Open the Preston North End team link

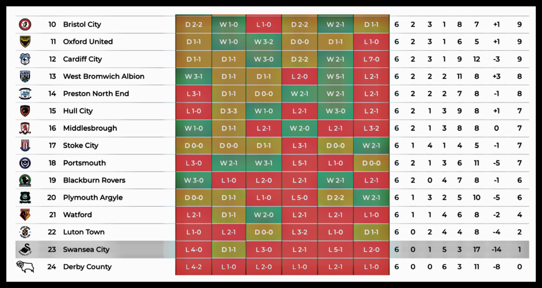coord(96,94)
